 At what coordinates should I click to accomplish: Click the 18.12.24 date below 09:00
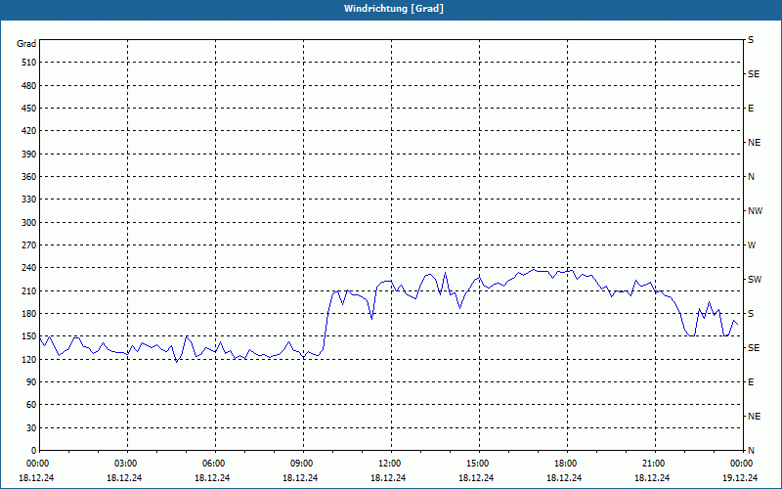[300, 478]
